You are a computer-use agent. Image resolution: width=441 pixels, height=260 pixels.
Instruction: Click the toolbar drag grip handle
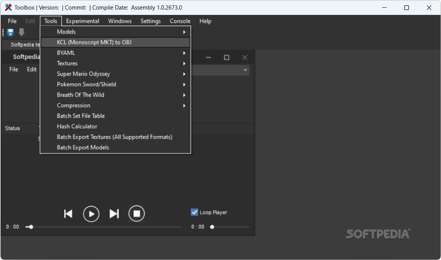coord(3,32)
